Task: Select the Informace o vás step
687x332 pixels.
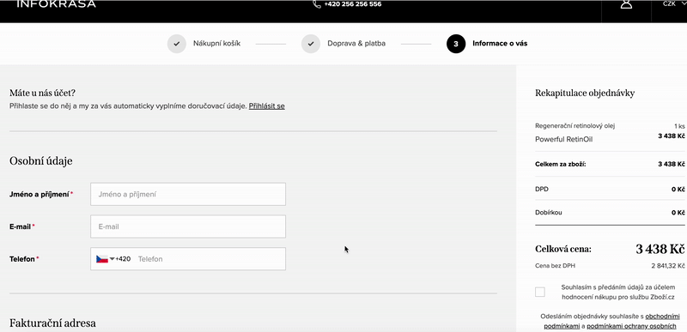Action: 500,44
